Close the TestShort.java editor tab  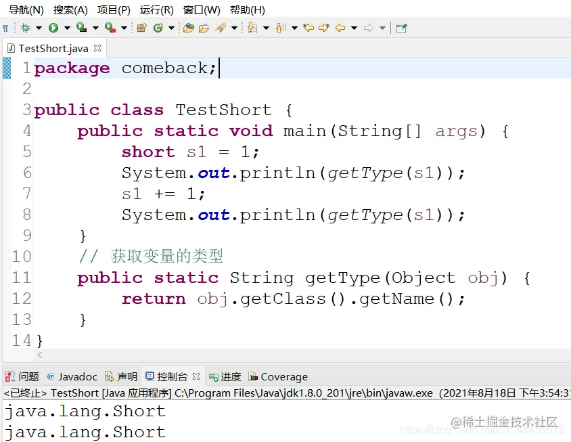(x=97, y=48)
